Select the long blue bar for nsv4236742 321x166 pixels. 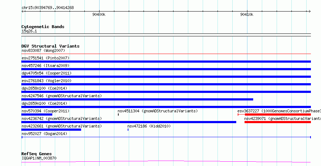(x=129, y=122)
